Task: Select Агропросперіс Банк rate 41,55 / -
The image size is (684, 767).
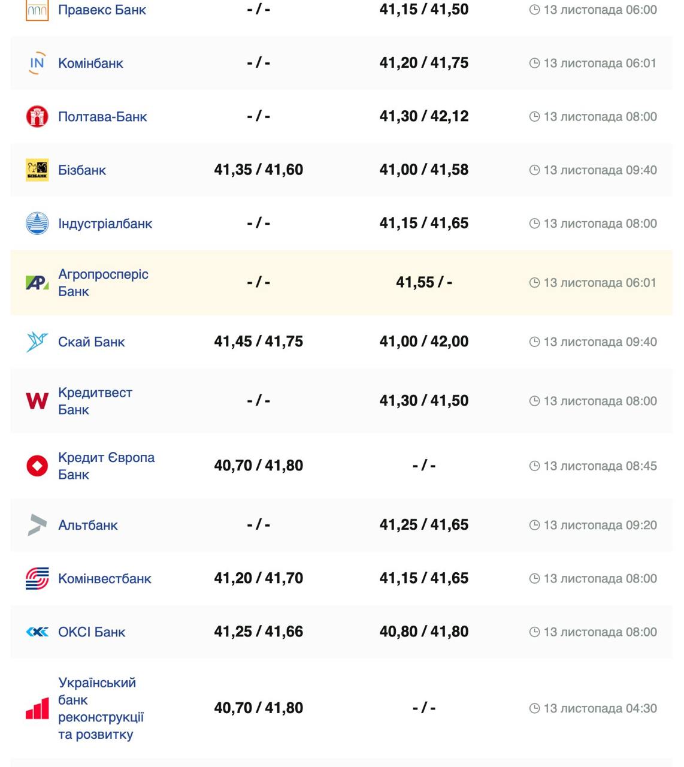Action: pos(424,282)
